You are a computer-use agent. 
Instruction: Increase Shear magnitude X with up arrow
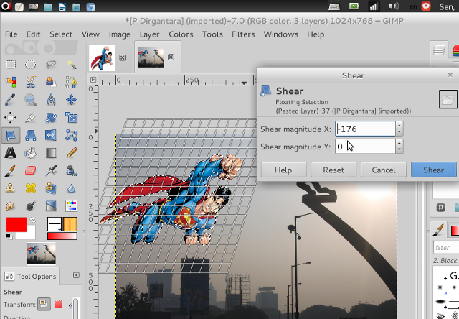[399, 125]
